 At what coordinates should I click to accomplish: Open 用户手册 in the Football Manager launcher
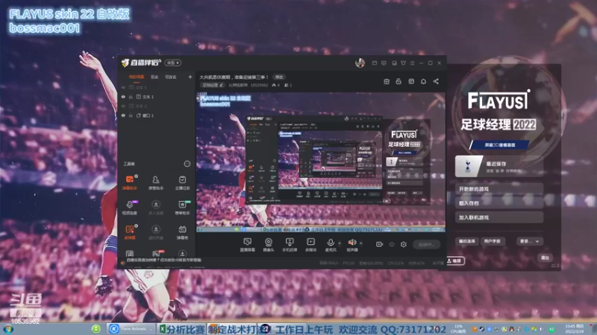tap(493, 241)
